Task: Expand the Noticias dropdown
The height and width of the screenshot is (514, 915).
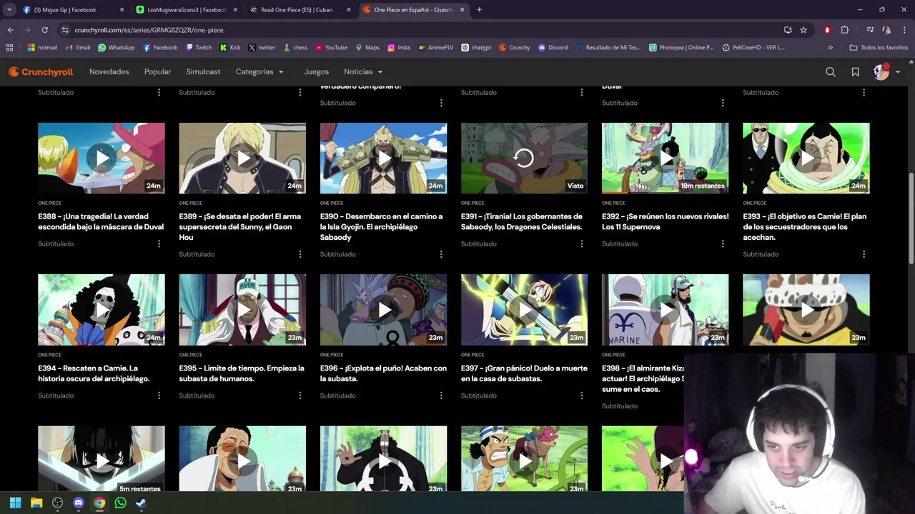Action: pos(363,72)
